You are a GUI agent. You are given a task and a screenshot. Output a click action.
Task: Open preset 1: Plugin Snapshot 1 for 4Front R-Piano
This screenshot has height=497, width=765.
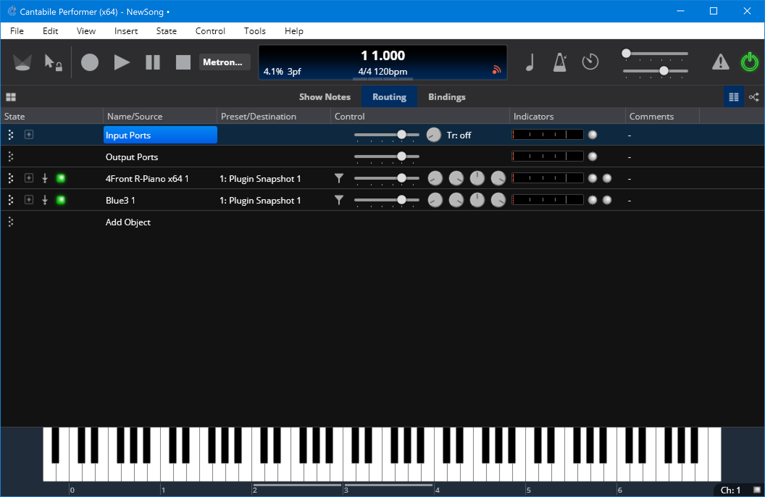(x=260, y=179)
